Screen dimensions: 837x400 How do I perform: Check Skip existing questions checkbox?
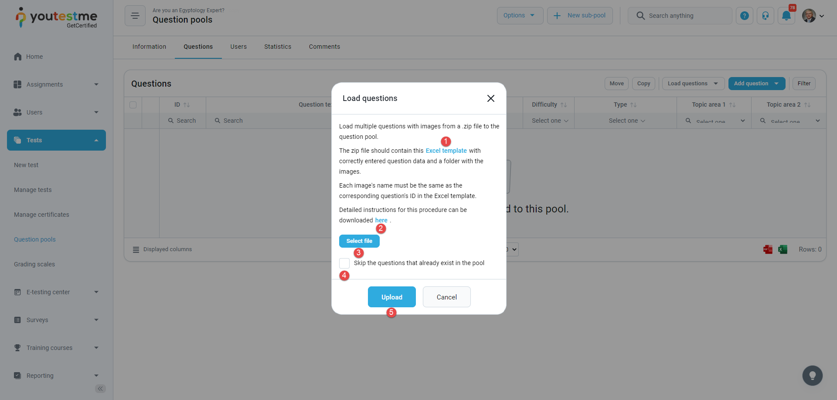[x=344, y=263]
